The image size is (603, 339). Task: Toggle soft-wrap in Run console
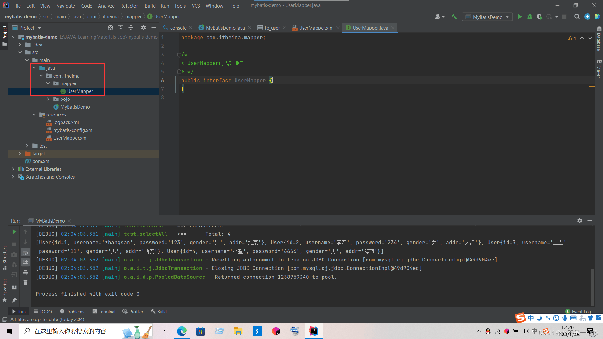coord(25,252)
